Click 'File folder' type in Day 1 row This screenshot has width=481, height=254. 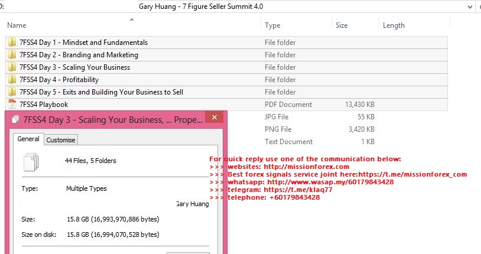[280, 43]
